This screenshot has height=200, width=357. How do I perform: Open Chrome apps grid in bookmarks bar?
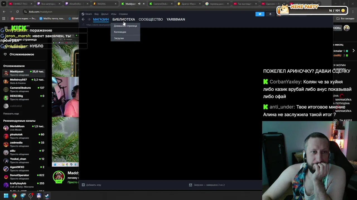point(4,19)
